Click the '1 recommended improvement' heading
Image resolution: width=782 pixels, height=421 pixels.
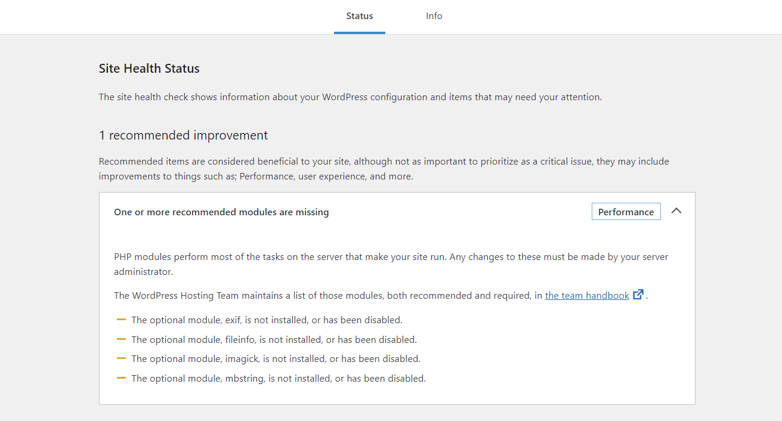click(183, 135)
